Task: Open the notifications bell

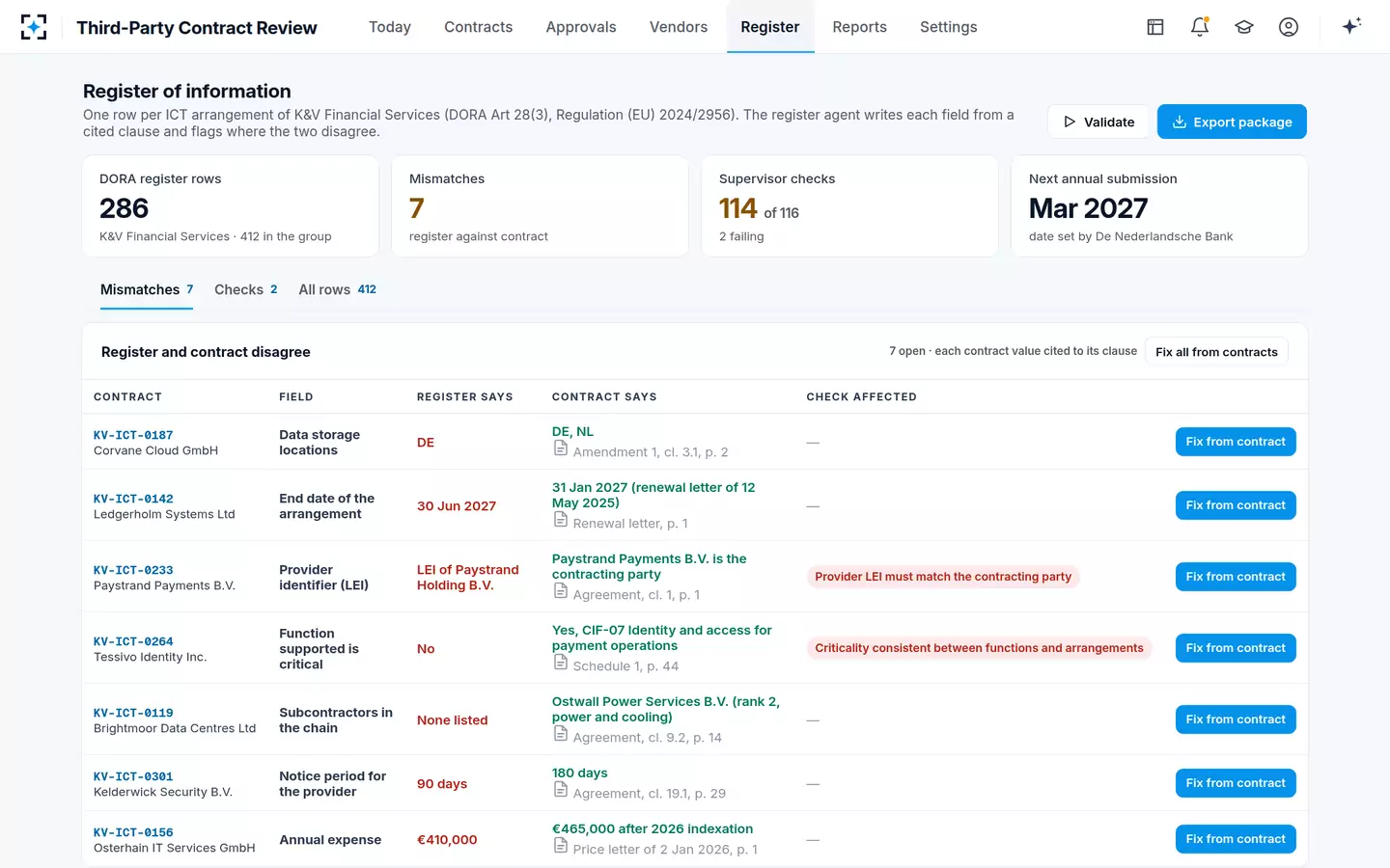Action: (1200, 27)
